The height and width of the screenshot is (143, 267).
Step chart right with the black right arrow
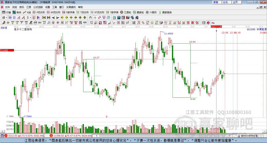point(58,18)
